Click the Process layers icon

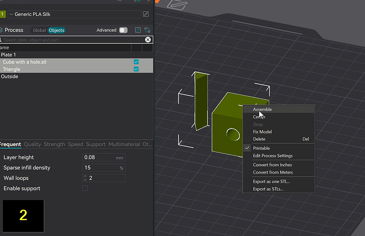[1, 30]
